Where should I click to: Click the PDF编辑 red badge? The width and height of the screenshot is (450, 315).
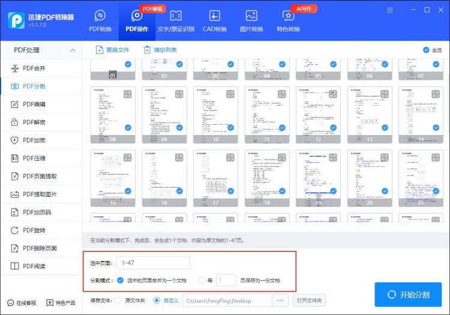click(x=152, y=9)
